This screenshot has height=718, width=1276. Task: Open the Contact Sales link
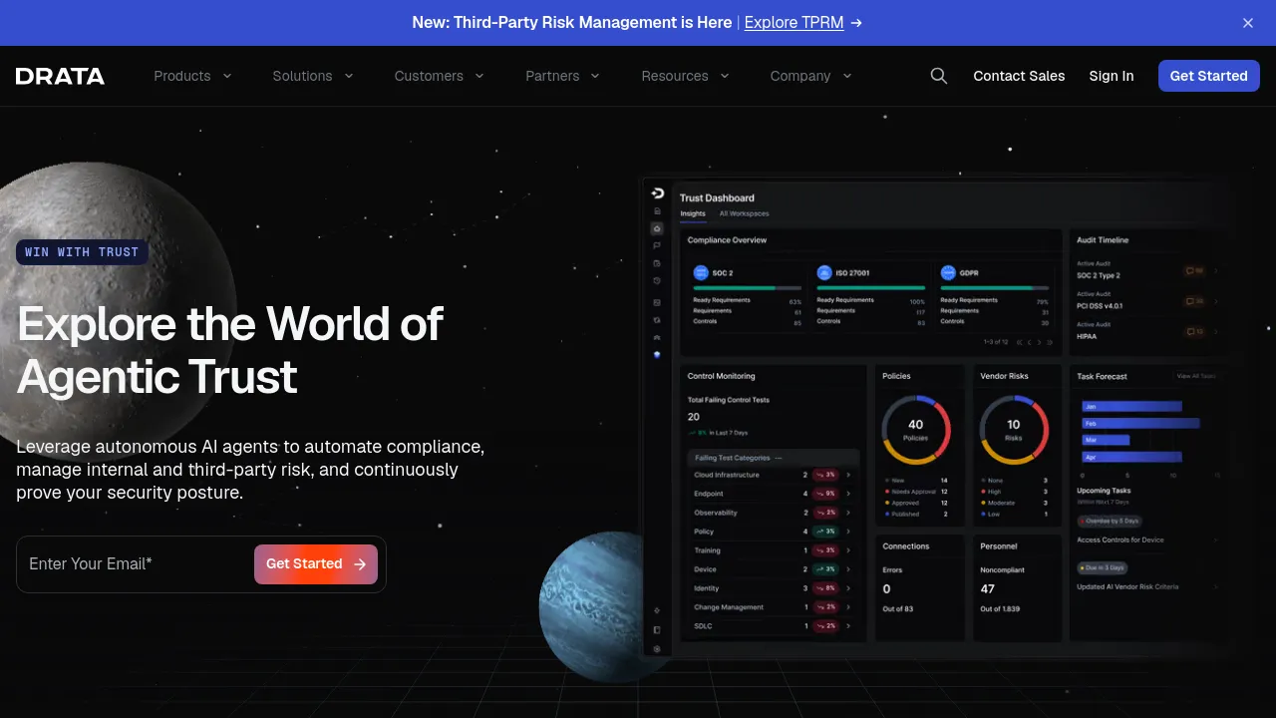pos(1019,76)
